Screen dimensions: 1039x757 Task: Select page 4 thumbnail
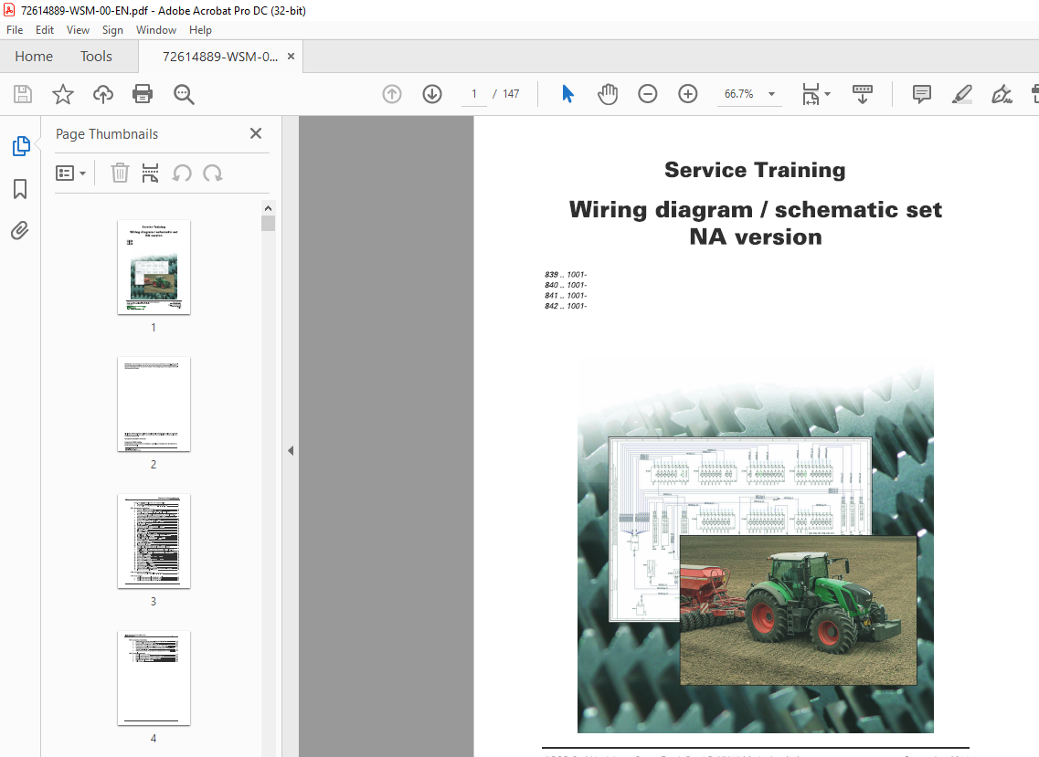(154, 678)
